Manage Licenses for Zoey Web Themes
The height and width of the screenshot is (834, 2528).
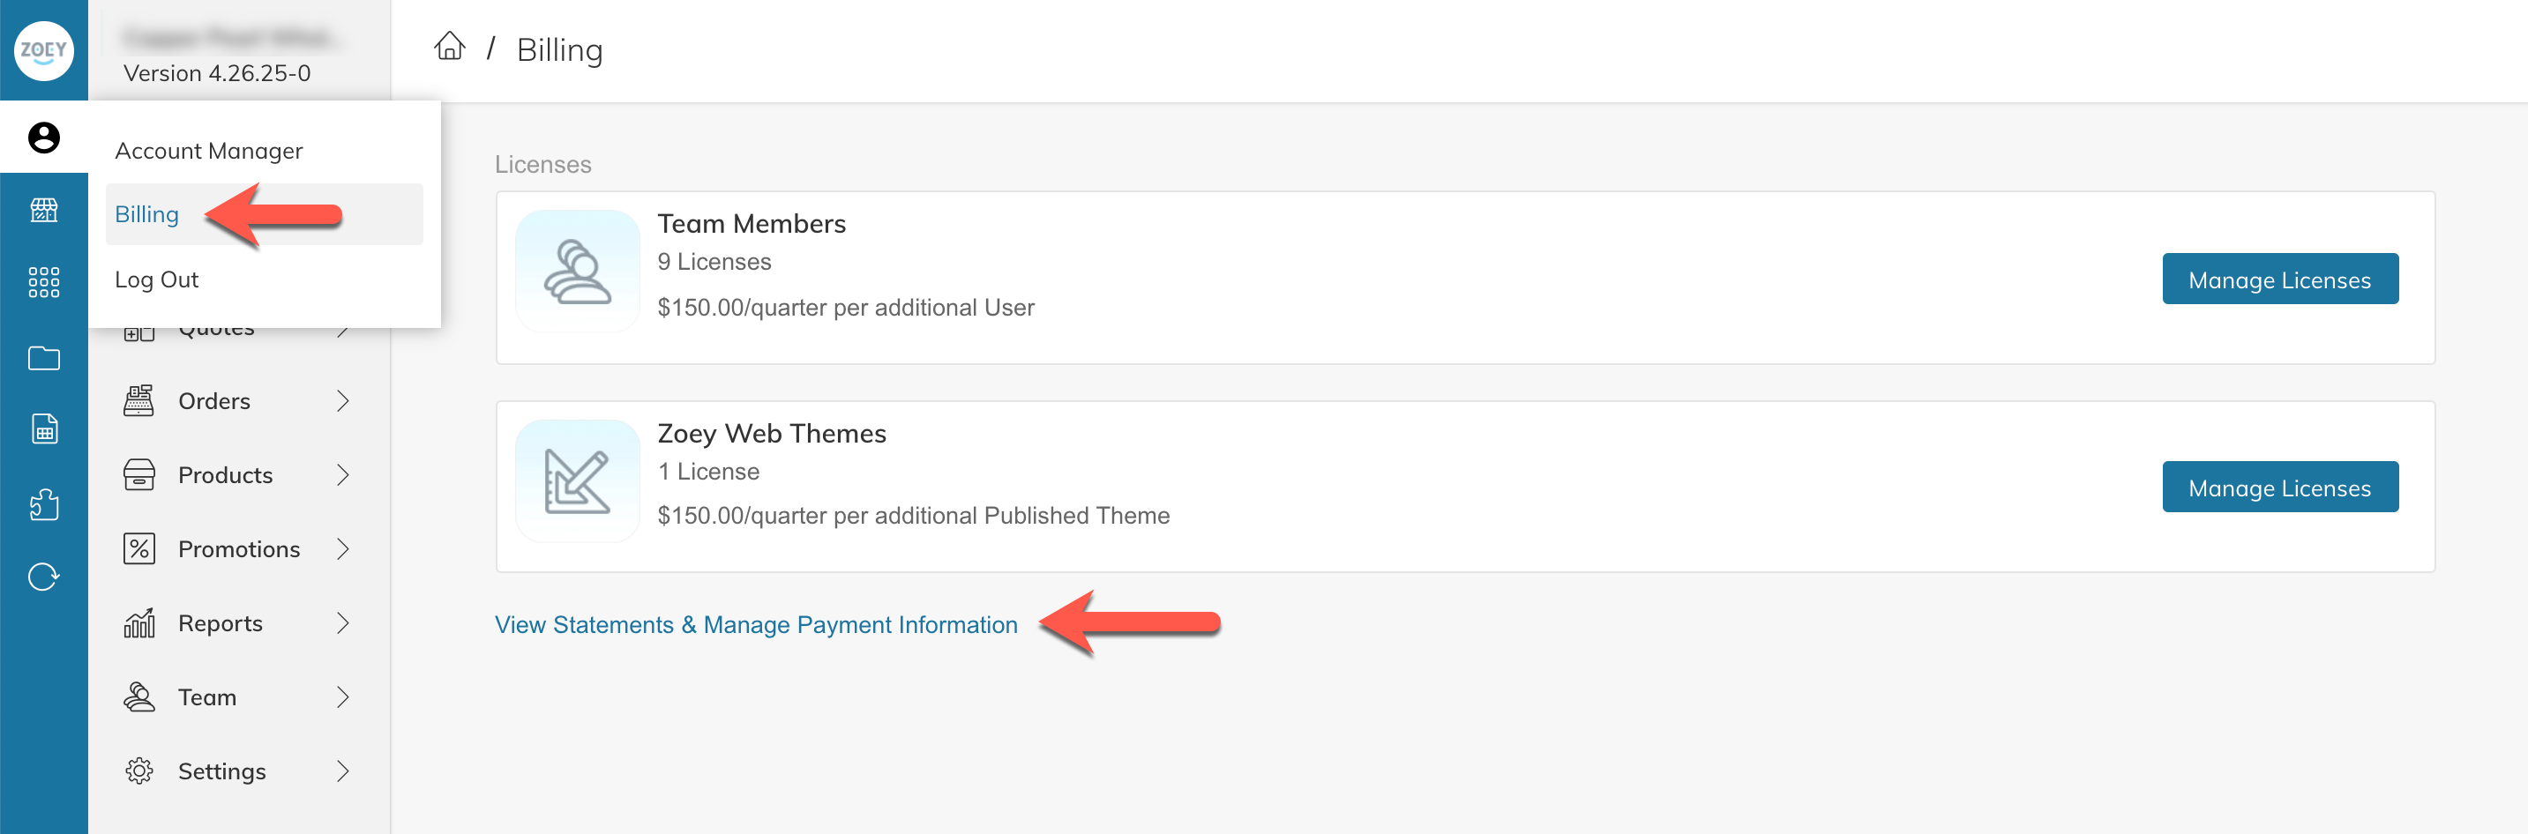2280,487
